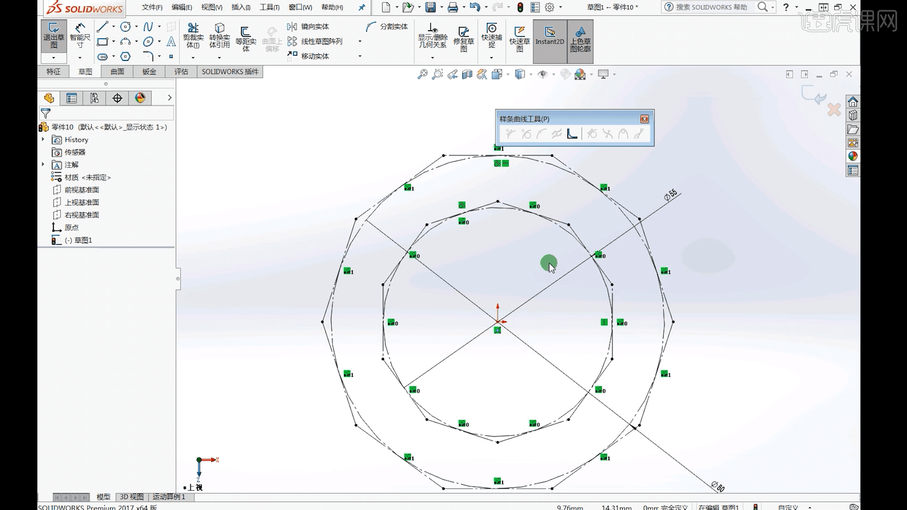The image size is (907, 510).
Task: Select the sketch Point tool
Action: click(171, 57)
